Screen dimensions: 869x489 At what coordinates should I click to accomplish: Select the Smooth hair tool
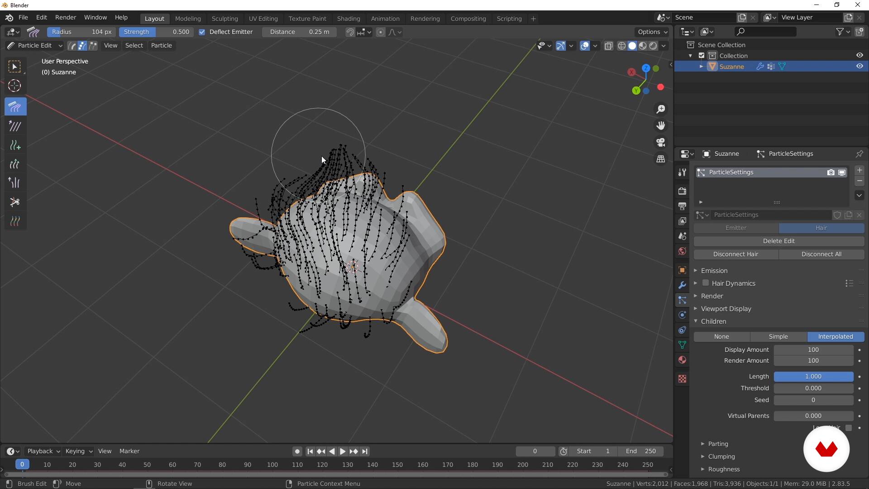click(x=15, y=126)
